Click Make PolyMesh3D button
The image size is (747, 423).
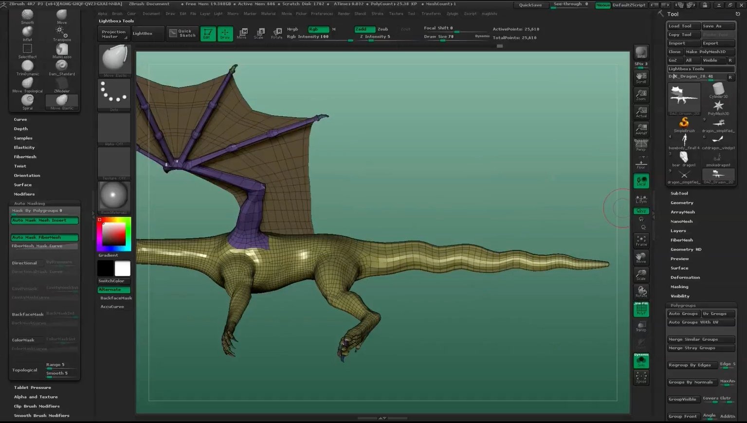(x=710, y=52)
